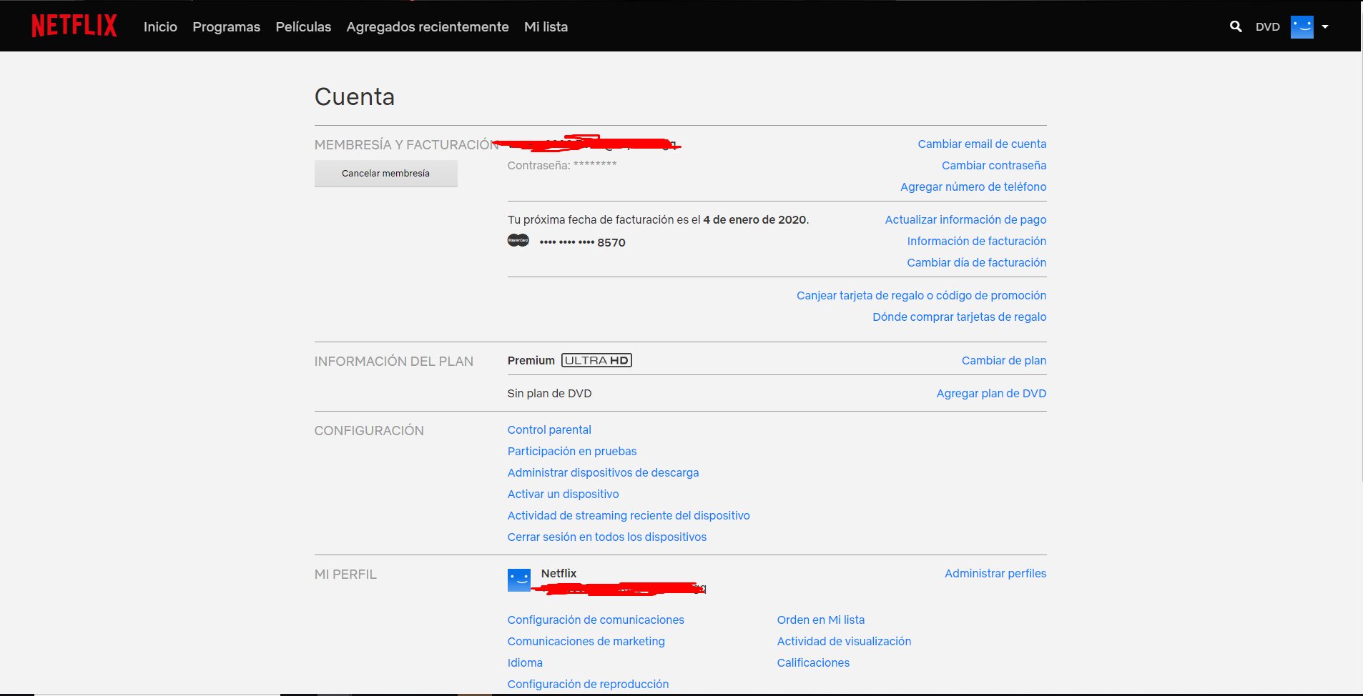
Task: Click the Sin plan de DVD text
Action: click(550, 393)
